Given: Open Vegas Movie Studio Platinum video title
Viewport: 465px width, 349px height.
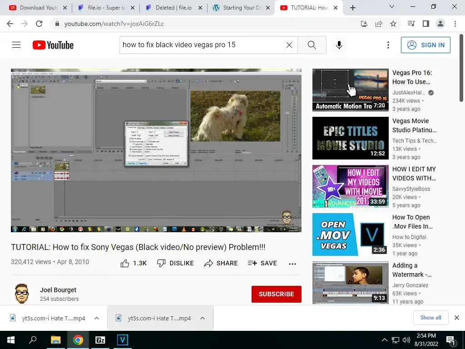Looking at the screenshot, I should [414, 125].
